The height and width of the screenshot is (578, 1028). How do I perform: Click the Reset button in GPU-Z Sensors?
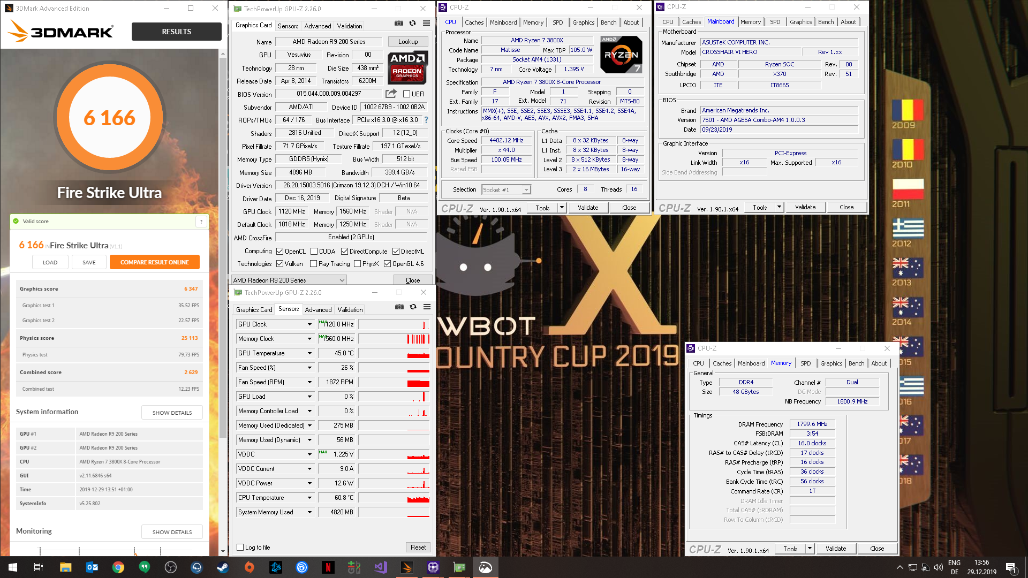pos(418,547)
